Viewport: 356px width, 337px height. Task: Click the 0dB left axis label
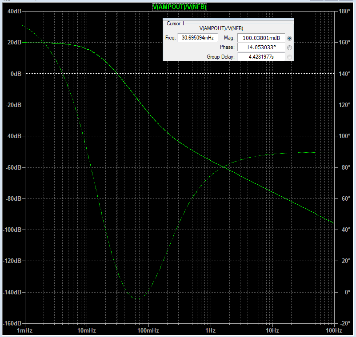[16, 74]
